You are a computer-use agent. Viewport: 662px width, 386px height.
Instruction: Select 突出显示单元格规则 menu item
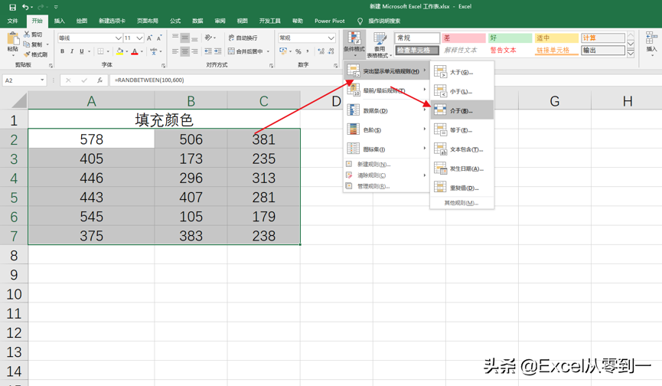click(x=386, y=71)
